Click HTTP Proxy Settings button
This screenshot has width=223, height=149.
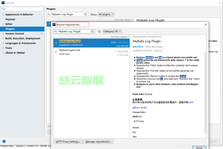coord(68,142)
